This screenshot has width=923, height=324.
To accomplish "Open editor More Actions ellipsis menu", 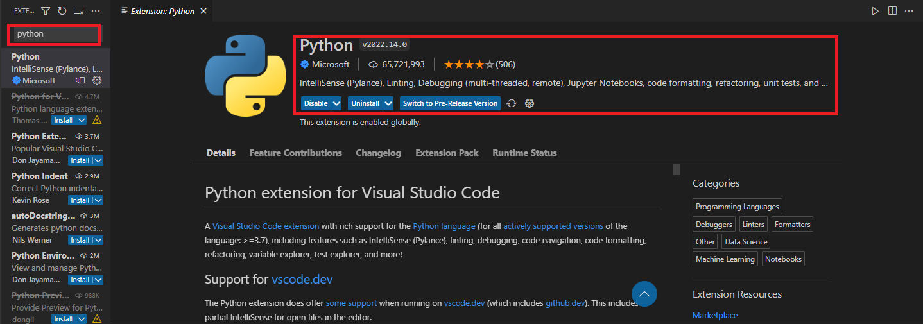I will pos(909,11).
